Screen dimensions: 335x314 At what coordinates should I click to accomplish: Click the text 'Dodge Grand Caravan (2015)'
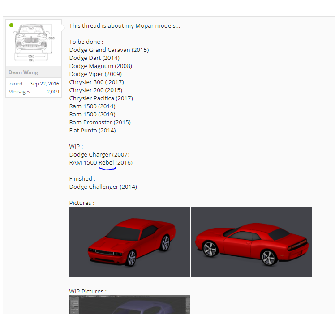pyautogui.click(x=109, y=50)
